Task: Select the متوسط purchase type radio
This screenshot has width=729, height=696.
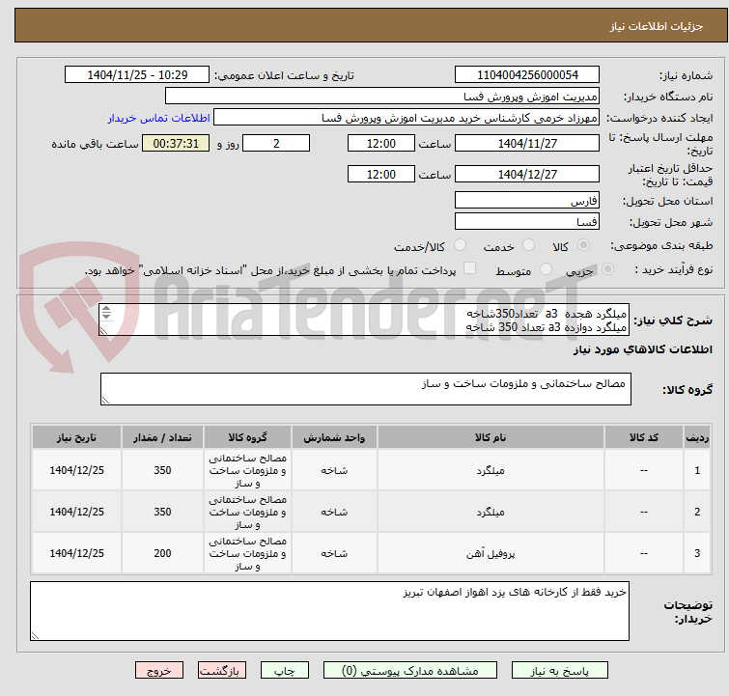Action: tap(546, 269)
